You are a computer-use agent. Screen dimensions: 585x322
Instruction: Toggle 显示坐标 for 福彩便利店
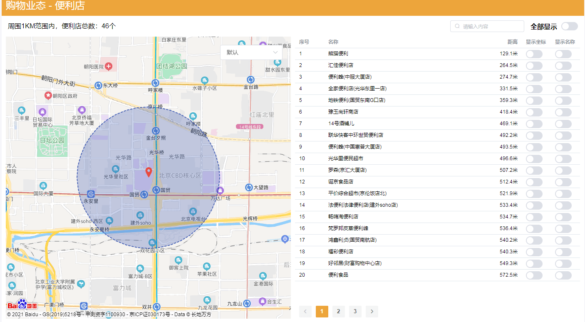tap(534, 252)
